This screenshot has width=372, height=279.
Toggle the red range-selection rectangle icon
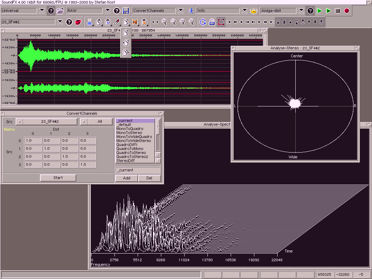click(x=221, y=22)
